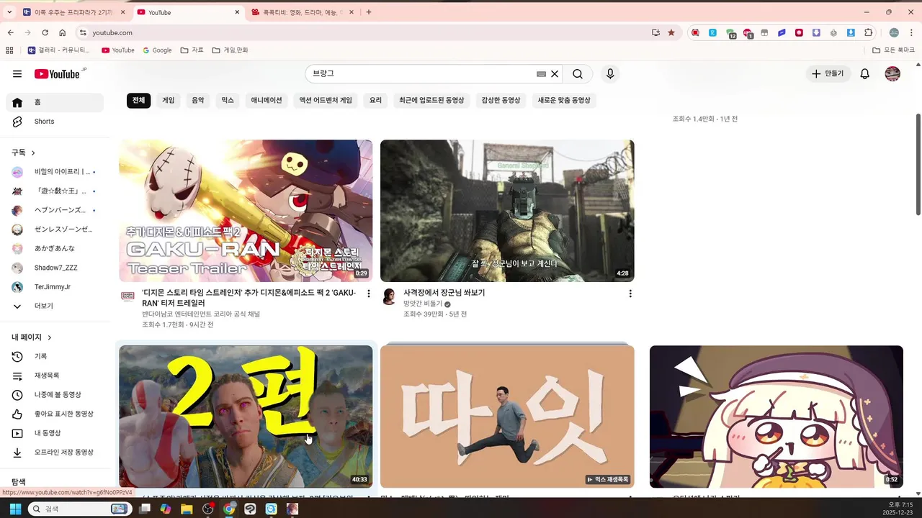
Task: Go to the browser home page
Action: tap(63, 32)
